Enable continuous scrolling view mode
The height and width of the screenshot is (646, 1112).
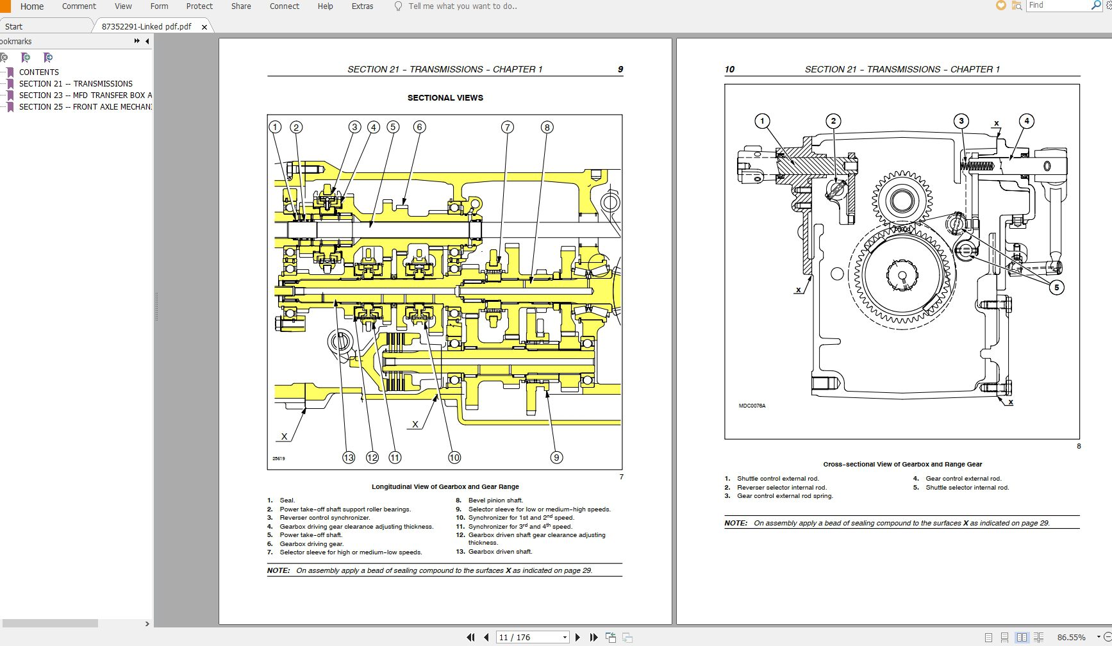point(1004,637)
